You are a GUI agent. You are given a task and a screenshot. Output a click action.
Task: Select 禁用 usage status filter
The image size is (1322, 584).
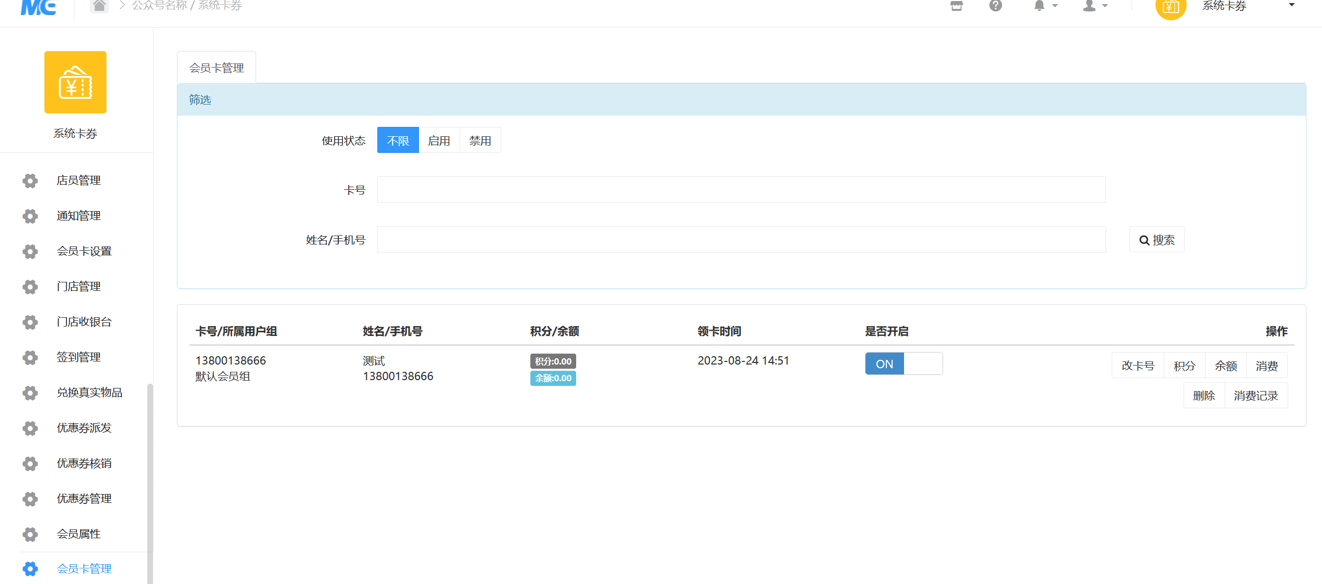pyautogui.click(x=480, y=140)
